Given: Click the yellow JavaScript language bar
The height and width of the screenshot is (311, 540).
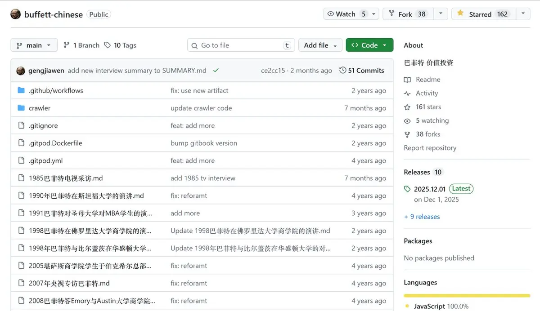Looking at the screenshot, I should [x=467, y=295].
